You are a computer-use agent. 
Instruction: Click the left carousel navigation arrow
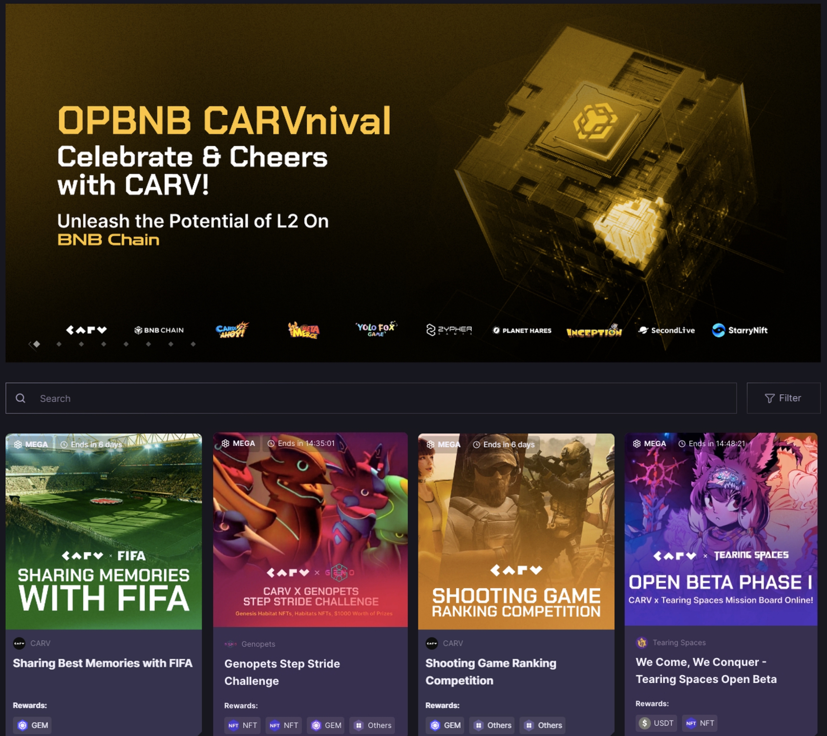(x=31, y=343)
